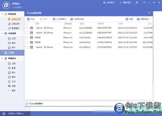Open 照片 under 本地资源

tap(12, 48)
